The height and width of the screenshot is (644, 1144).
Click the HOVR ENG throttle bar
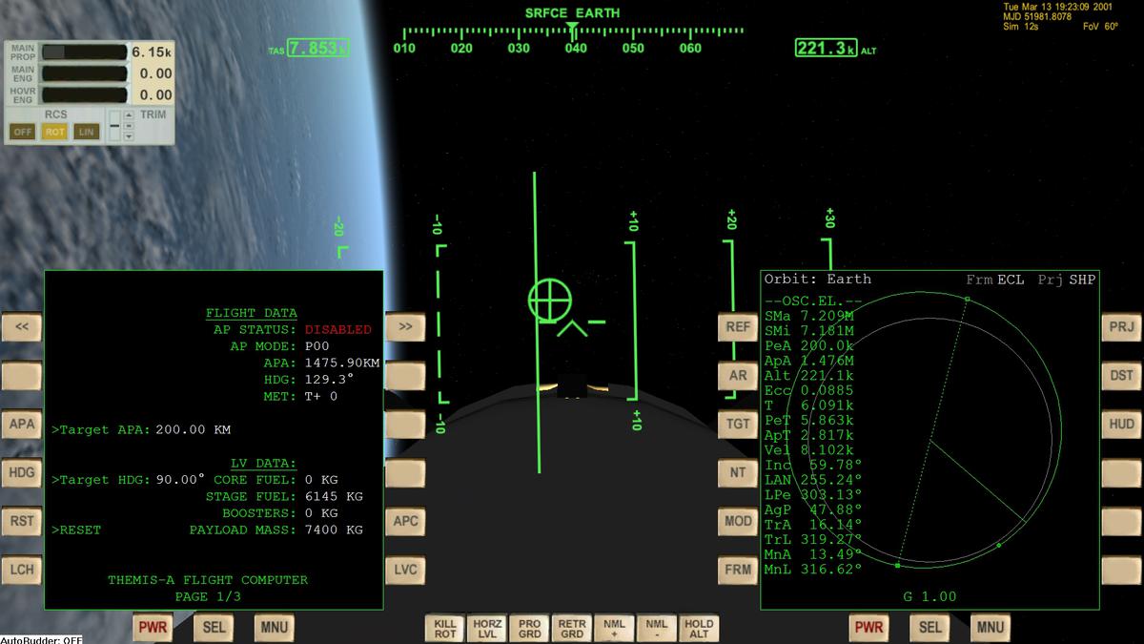click(x=84, y=94)
